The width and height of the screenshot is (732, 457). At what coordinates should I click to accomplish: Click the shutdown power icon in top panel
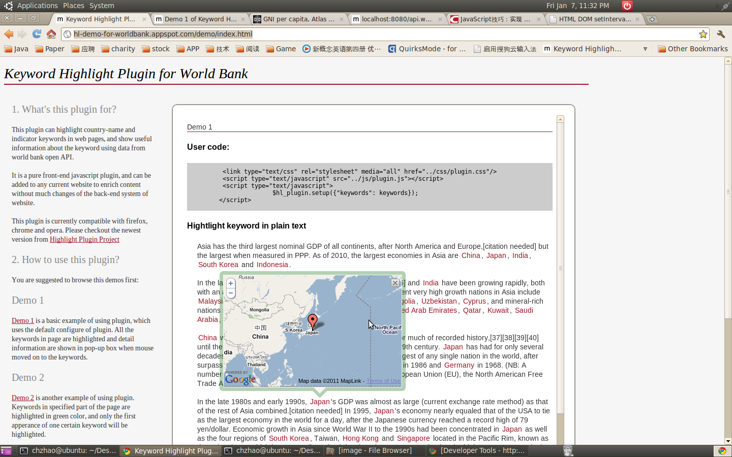(627, 6)
